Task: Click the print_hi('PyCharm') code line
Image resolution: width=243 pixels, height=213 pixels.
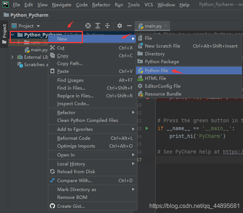Action: (x=197, y=136)
